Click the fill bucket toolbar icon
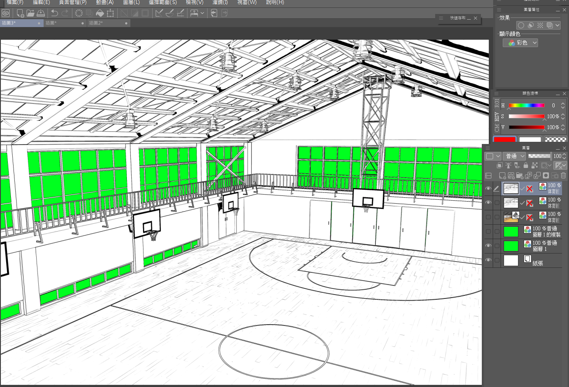Screen dimensions: 569x387 point(100,13)
